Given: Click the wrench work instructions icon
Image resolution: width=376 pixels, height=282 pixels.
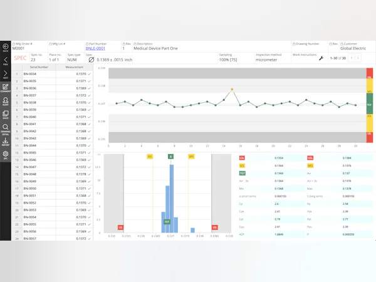Looking at the screenshot, I should 321,58.
